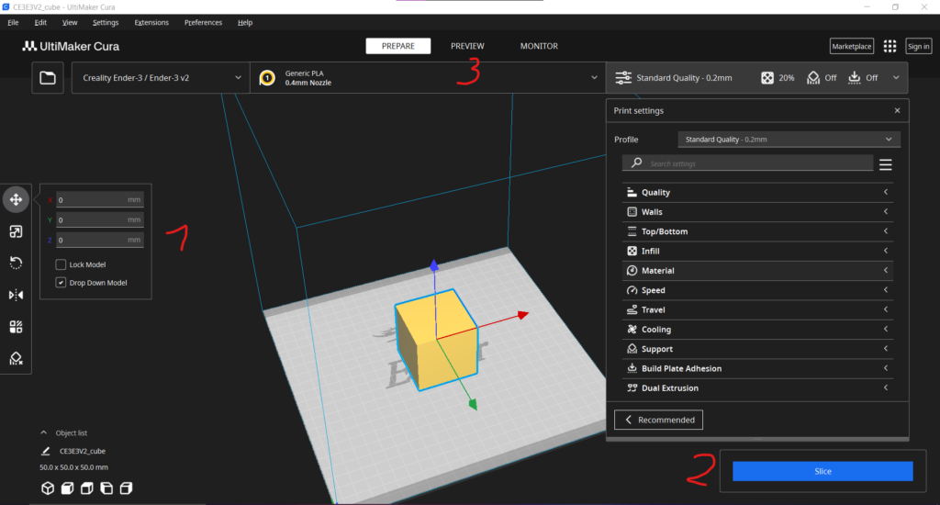Image resolution: width=940 pixels, height=505 pixels.
Task: Open Per Model Settings tool
Action: (x=17, y=327)
